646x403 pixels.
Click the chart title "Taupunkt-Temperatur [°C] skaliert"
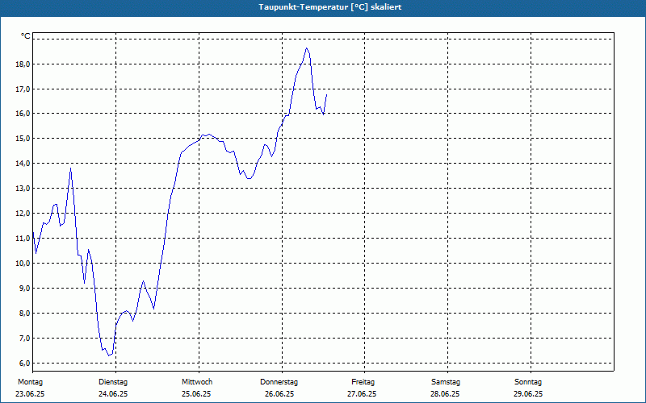click(330, 7)
